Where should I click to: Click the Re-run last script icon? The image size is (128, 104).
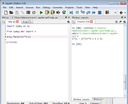coord(64,12)
